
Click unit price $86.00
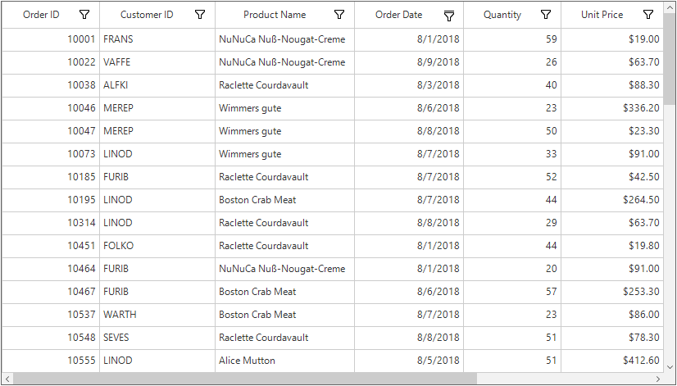(x=612, y=315)
